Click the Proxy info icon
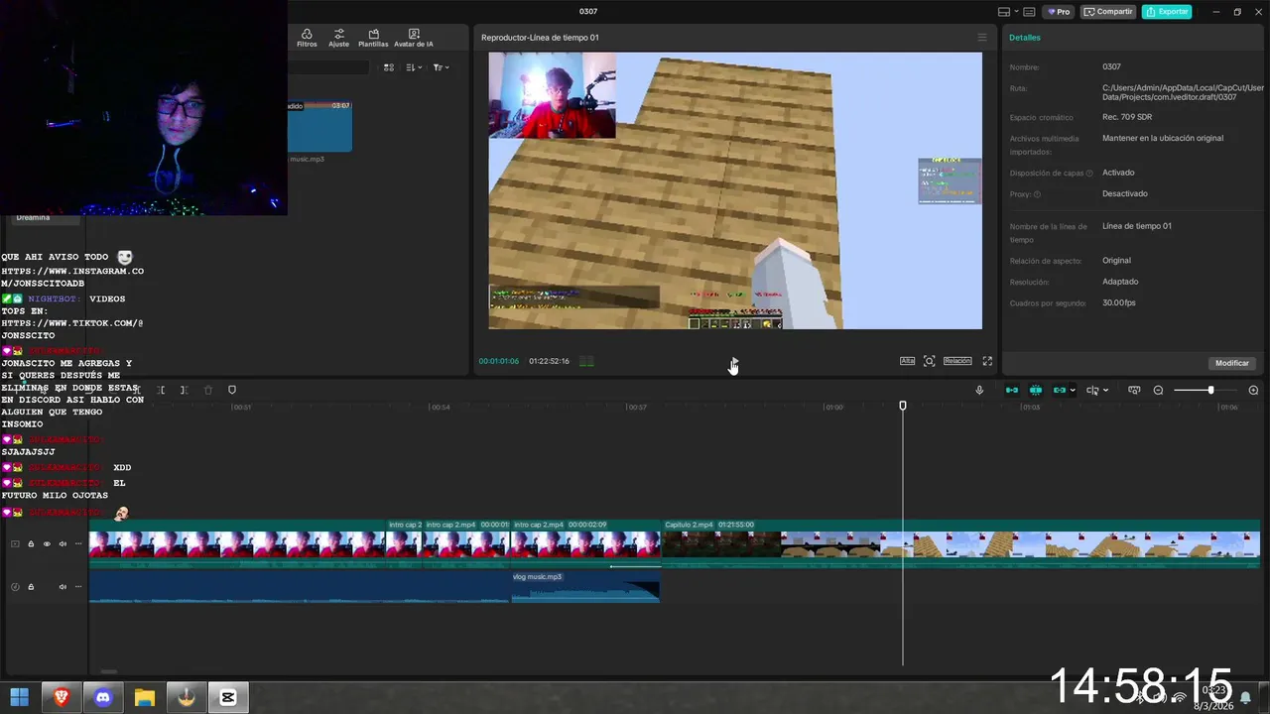 (x=1038, y=194)
